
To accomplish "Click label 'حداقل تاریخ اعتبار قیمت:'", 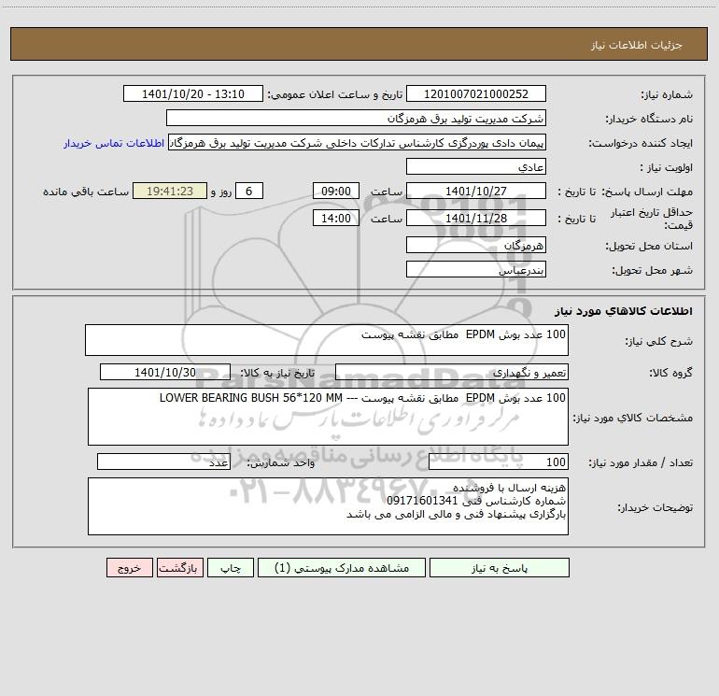I will [651, 219].
